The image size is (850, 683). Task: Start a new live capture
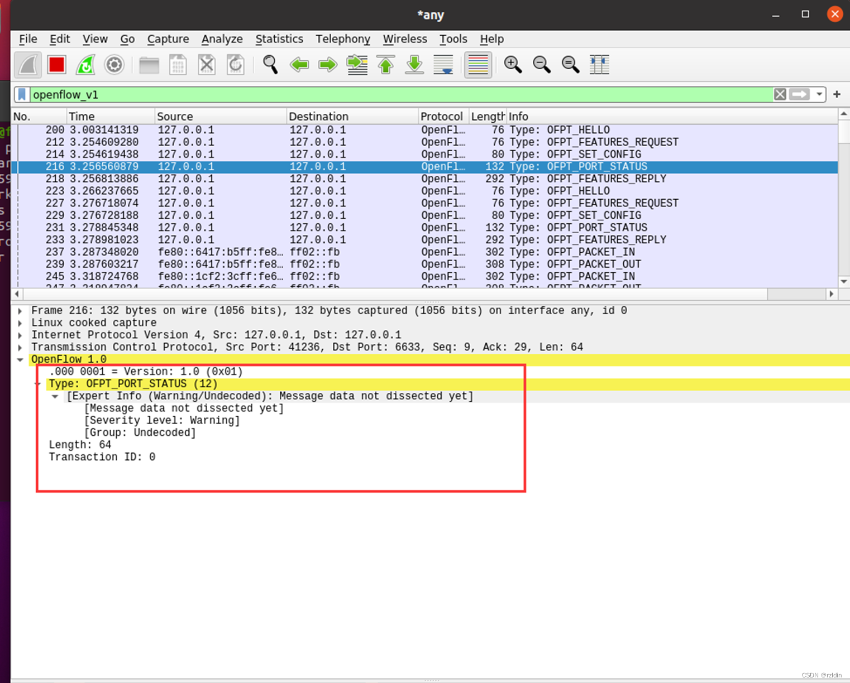[x=28, y=65]
